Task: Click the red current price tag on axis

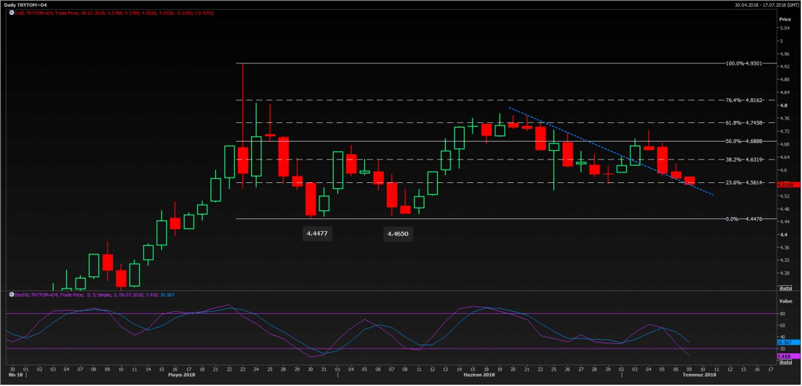Action: [785, 184]
